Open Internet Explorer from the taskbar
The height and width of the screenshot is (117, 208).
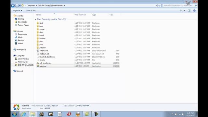tap(23, 114)
